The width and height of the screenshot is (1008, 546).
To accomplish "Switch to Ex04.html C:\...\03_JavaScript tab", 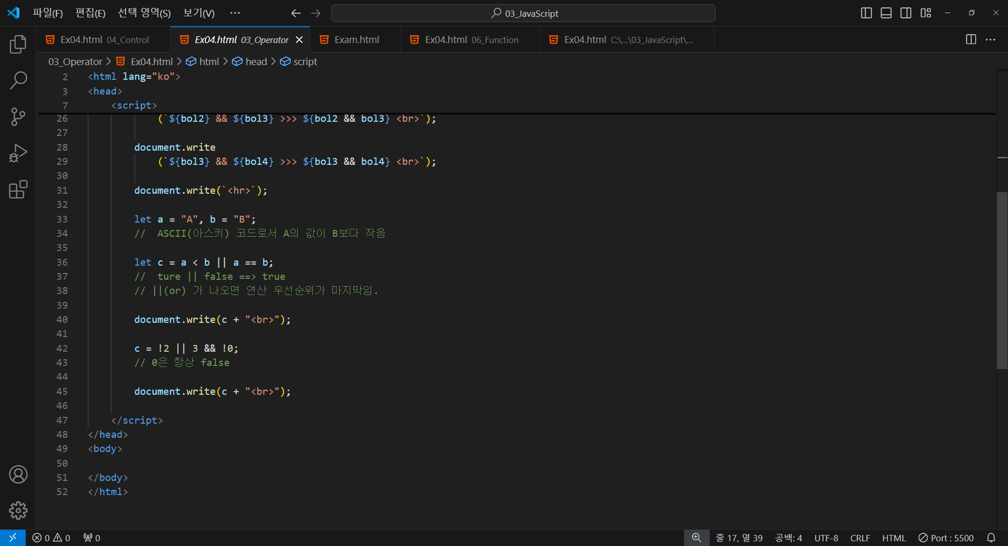I will tap(627, 39).
